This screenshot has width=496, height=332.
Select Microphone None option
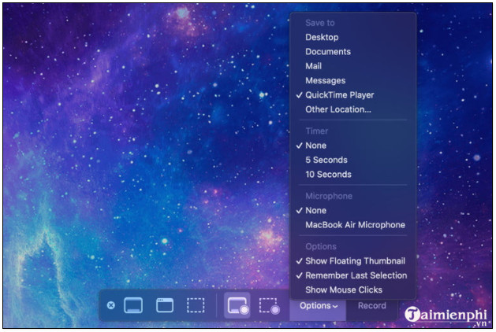[x=352, y=211]
